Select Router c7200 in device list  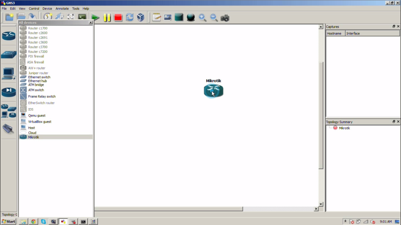[38, 51]
